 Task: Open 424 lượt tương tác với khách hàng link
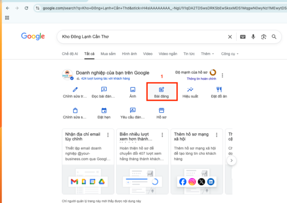point(105,79)
